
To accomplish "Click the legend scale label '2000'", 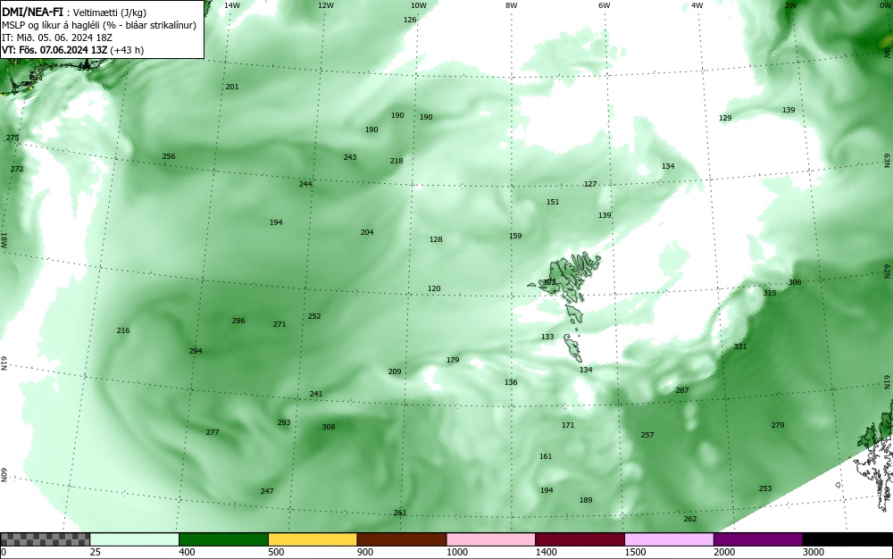I will point(724,552).
